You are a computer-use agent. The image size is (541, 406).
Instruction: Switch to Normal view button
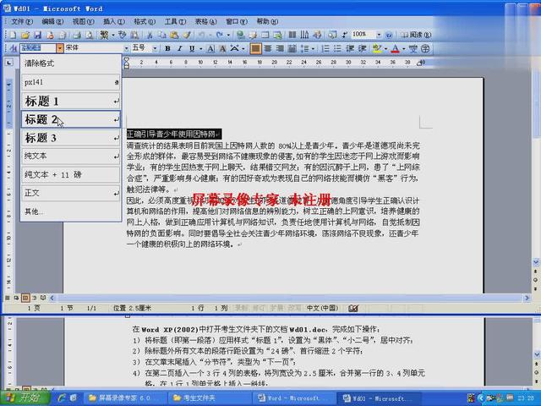8,298
